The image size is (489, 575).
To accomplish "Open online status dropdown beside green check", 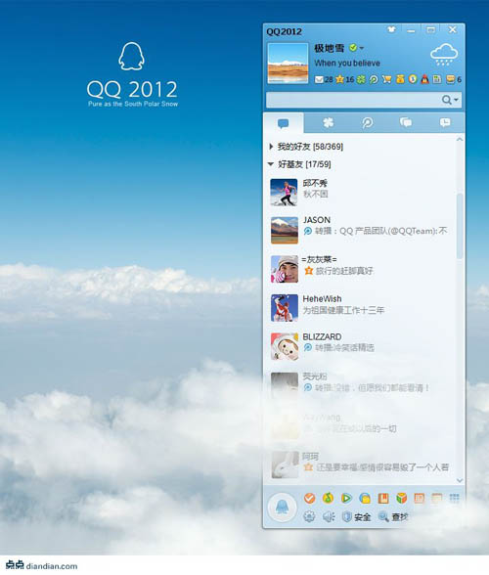I will click(362, 48).
